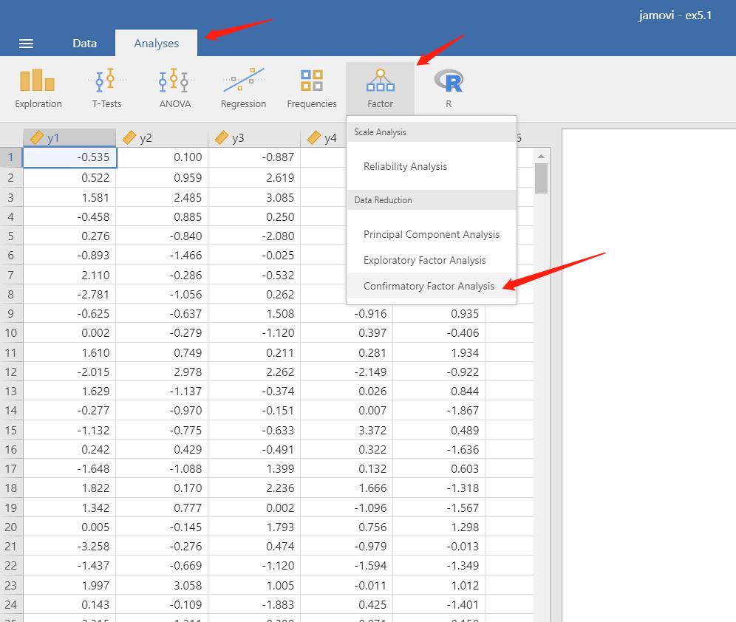Choose Reliability Analysis from menu

[405, 166]
